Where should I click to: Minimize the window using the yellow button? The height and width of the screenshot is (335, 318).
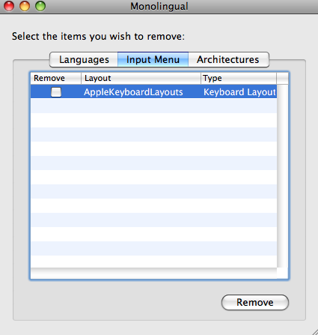click(x=25, y=6)
